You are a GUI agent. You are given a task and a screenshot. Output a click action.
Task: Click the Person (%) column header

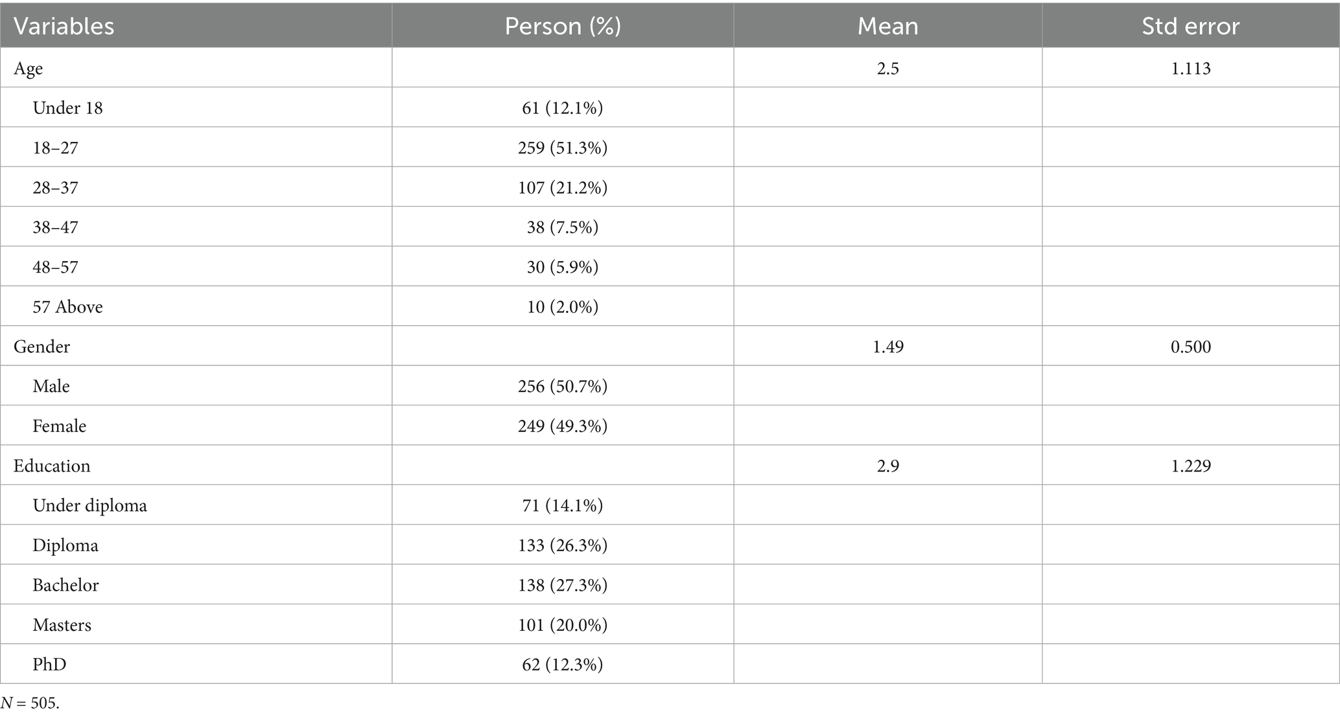[x=562, y=27]
